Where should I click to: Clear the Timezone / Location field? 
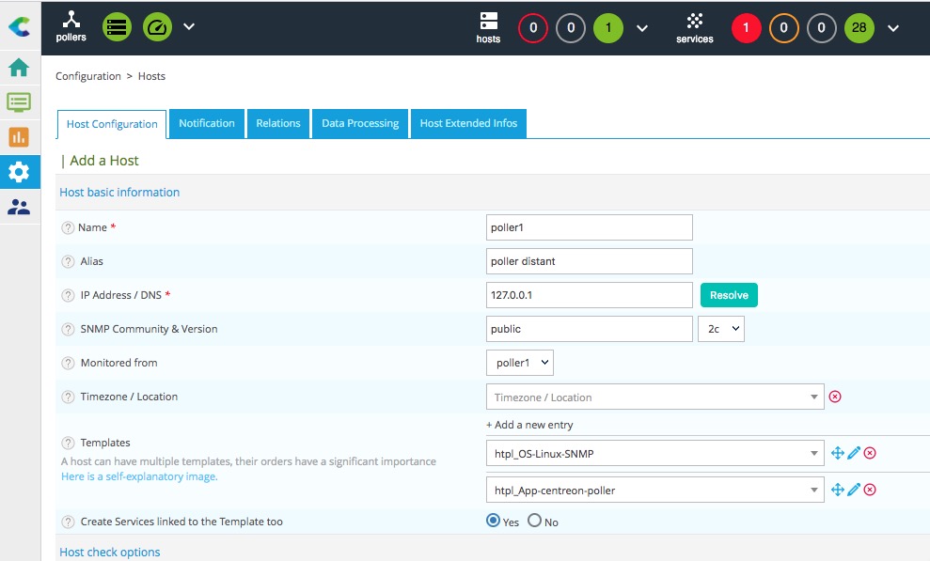[x=834, y=397]
